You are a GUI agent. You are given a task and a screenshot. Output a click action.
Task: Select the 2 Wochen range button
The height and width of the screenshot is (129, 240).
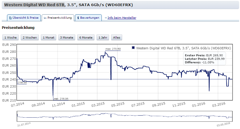30,38
